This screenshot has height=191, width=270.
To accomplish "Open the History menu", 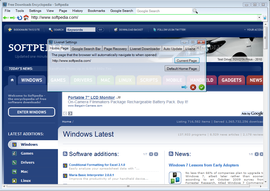I will 78,11.
